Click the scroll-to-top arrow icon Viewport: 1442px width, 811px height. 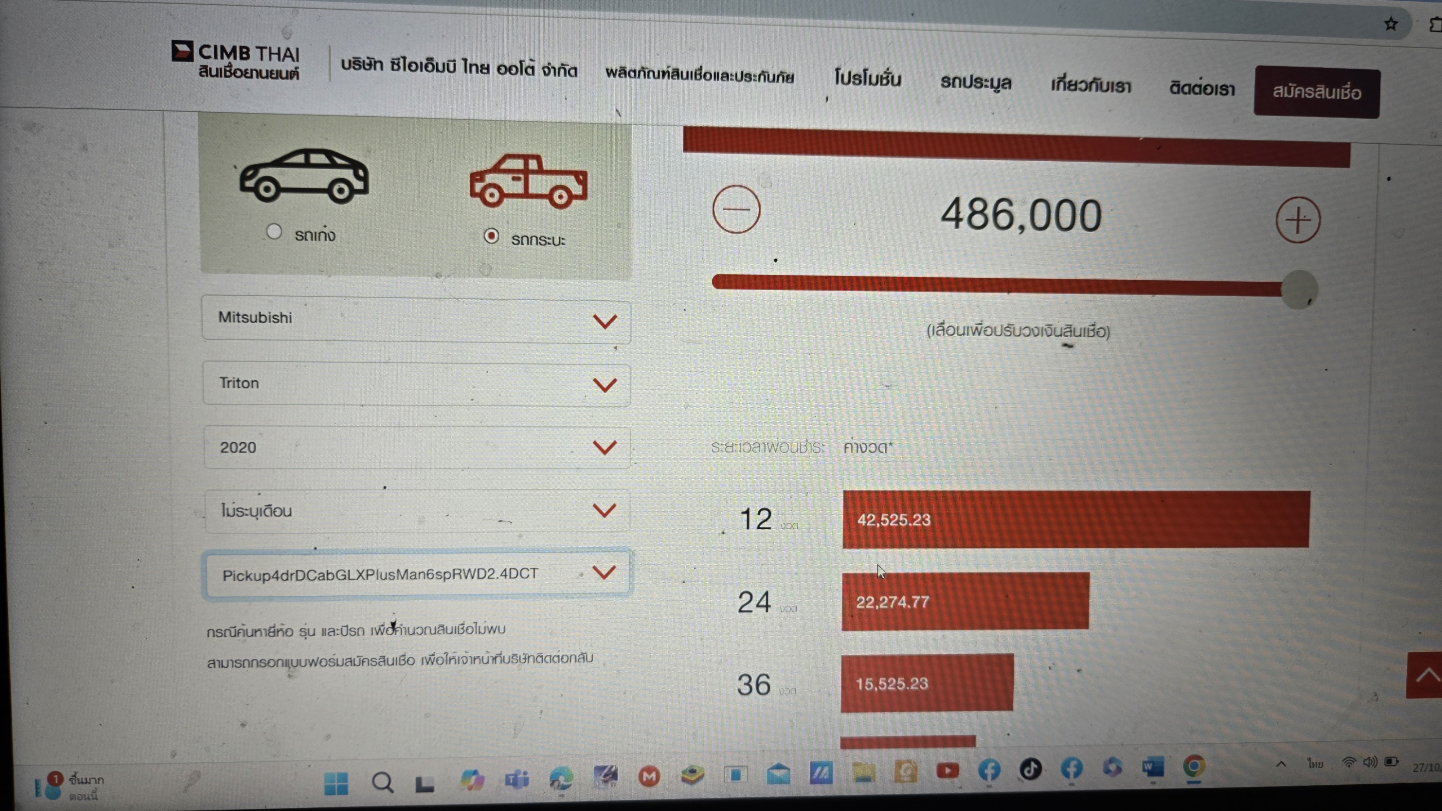[1425, 675]
